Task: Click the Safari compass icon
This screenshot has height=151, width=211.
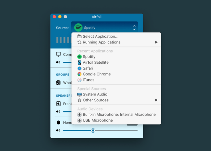Action: [x=79, y=68]
